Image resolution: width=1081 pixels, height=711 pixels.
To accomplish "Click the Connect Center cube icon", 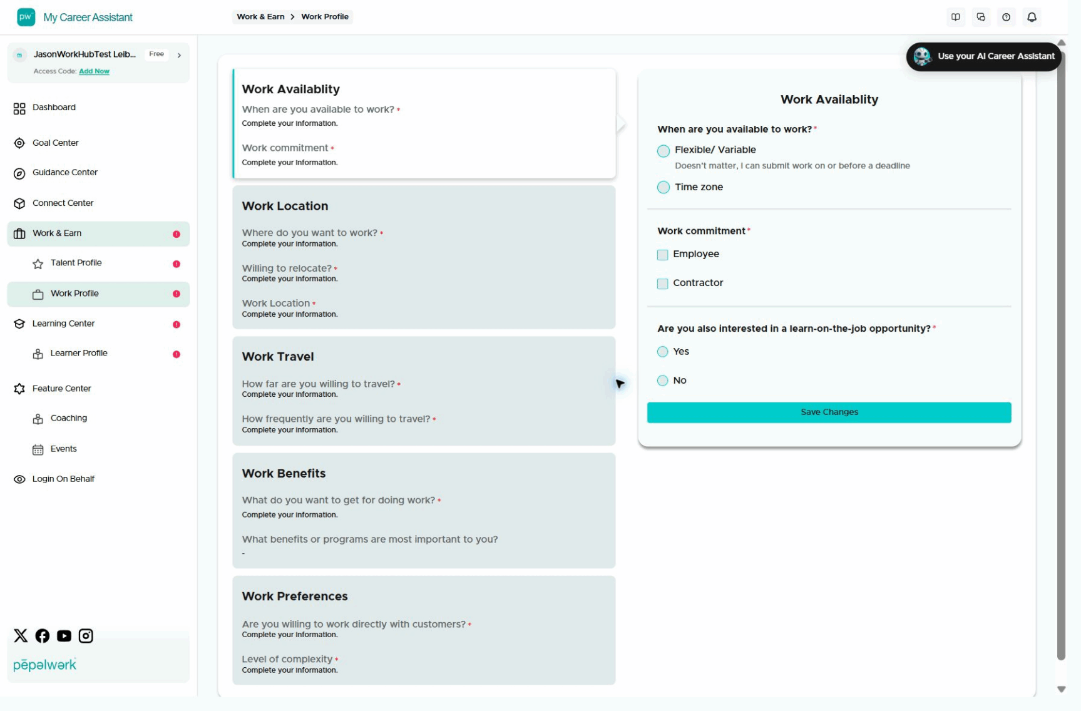I will [x=19, y=203].
